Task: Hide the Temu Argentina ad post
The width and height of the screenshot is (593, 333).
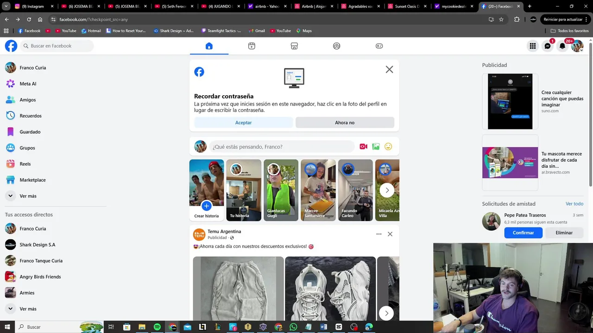Action: (390, 234)
